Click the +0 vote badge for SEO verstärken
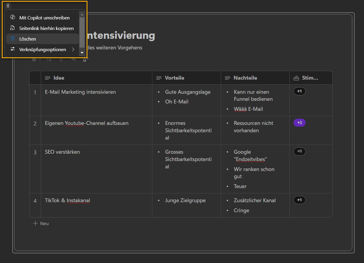364x263 pixels. (x=299, y=151)
